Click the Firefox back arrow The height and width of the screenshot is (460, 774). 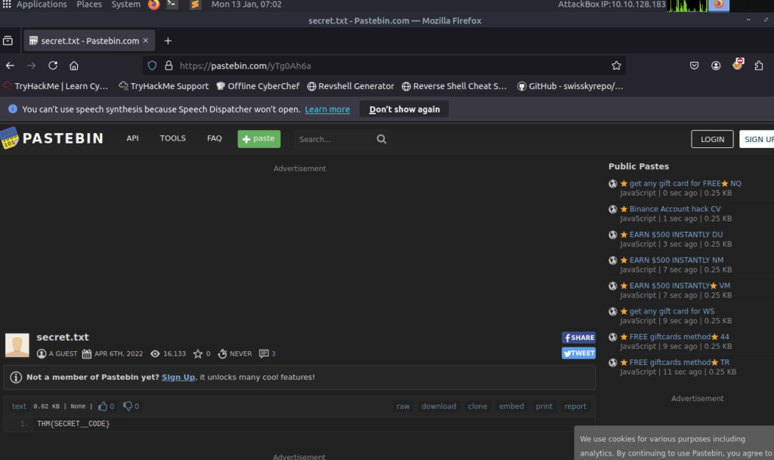(x=10, y=66)
